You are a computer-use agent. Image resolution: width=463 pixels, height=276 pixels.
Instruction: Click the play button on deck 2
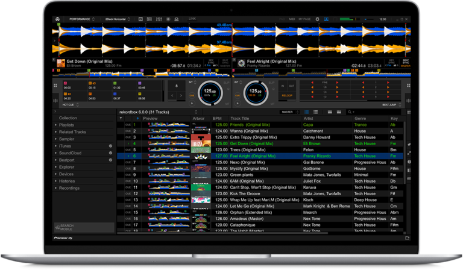click(238, 103)
